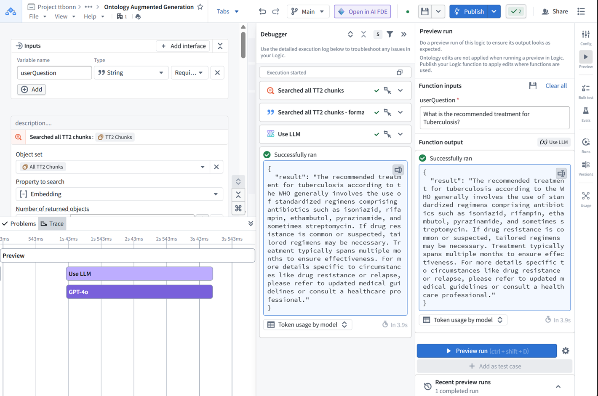Open the File menu
The width and height of the screenshot is (598, 396).
coord(37,16)
